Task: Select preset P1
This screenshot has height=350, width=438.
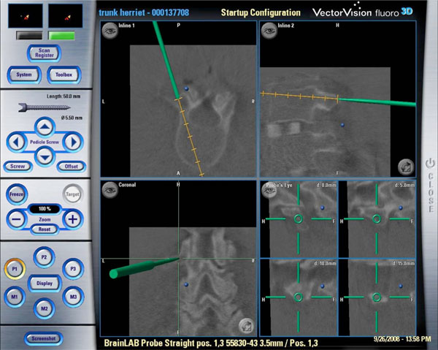Action: click(15, 269)
